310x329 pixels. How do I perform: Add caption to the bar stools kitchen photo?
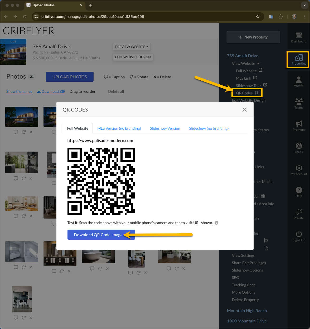[x=16, y=318]
